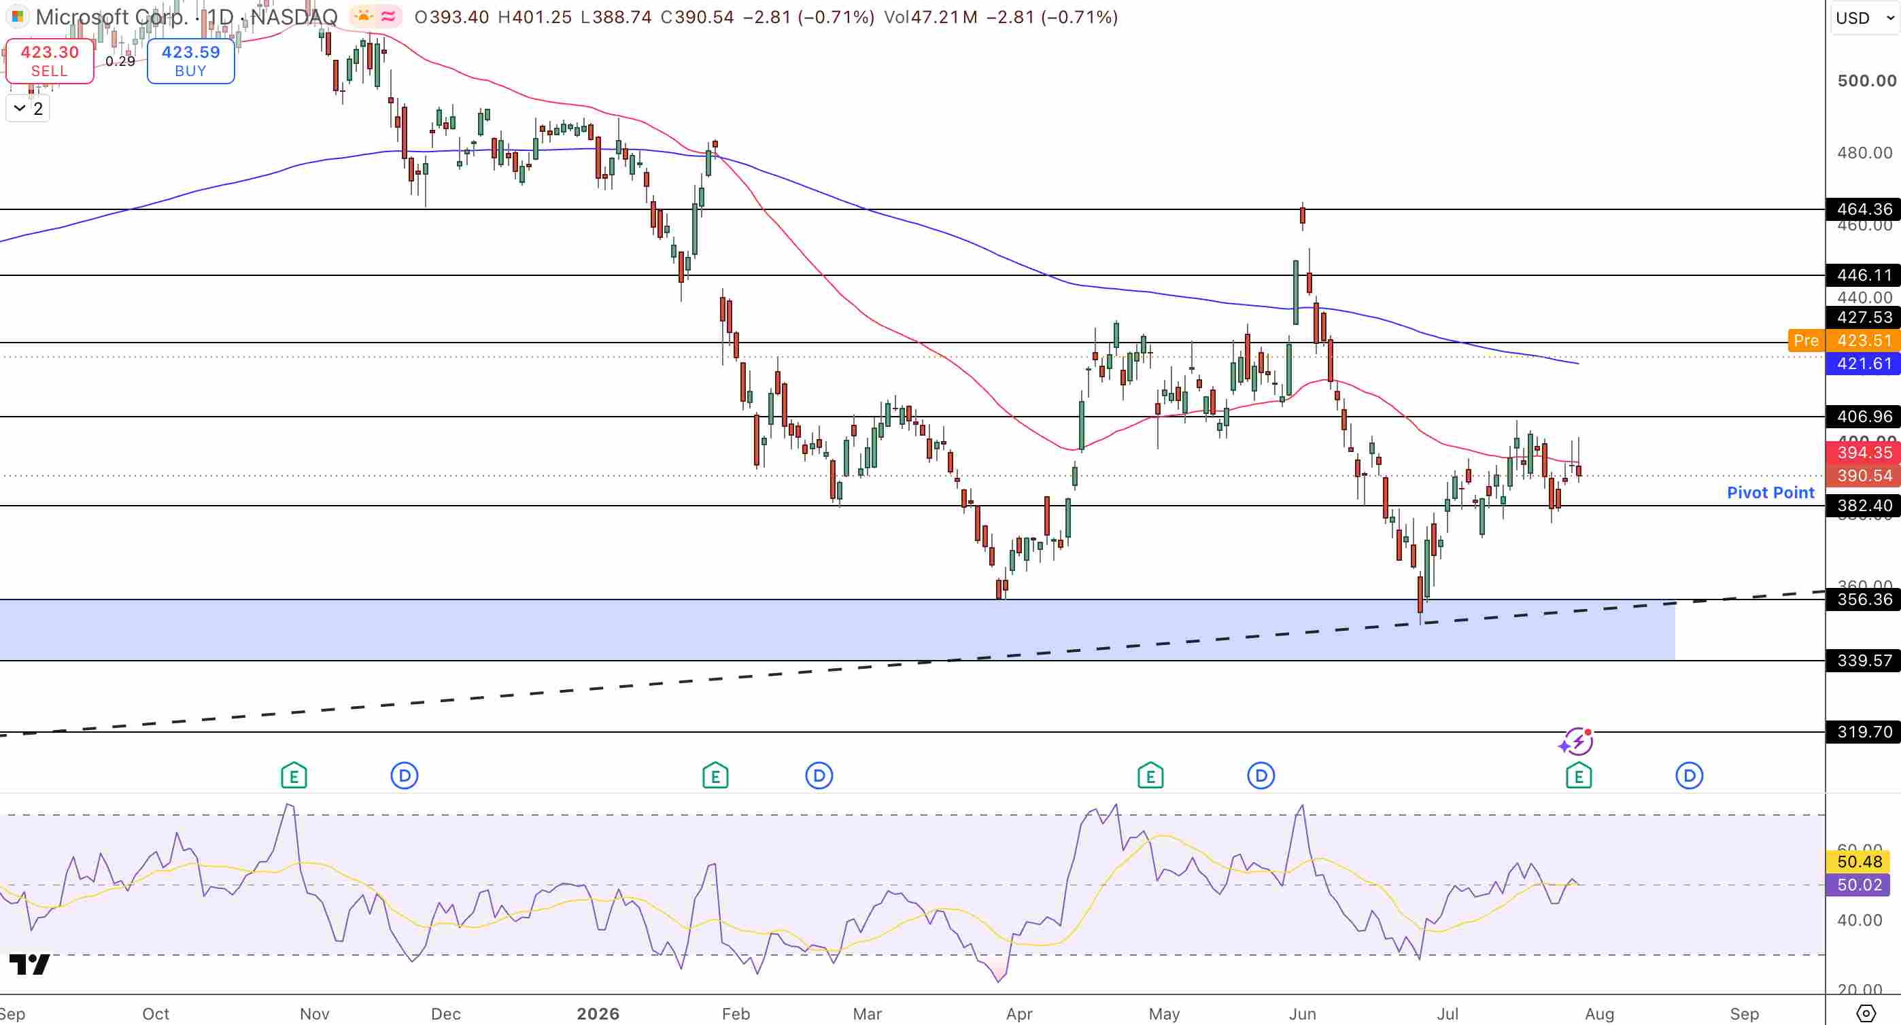Click the May label on time axis
This screenshot has width=1901, height=1025.
coord(1165,1013)
